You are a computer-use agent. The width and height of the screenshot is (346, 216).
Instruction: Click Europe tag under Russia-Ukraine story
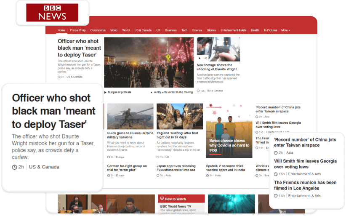pos(120,157)
